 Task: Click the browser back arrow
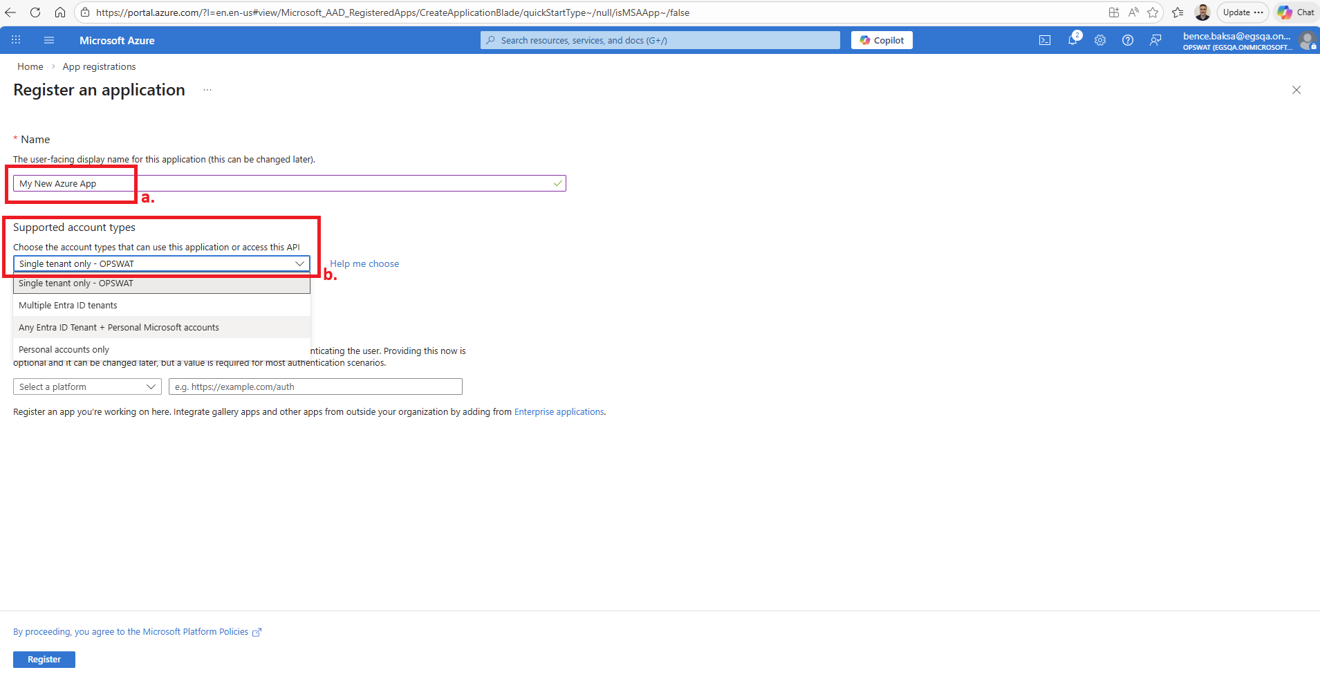10,12
